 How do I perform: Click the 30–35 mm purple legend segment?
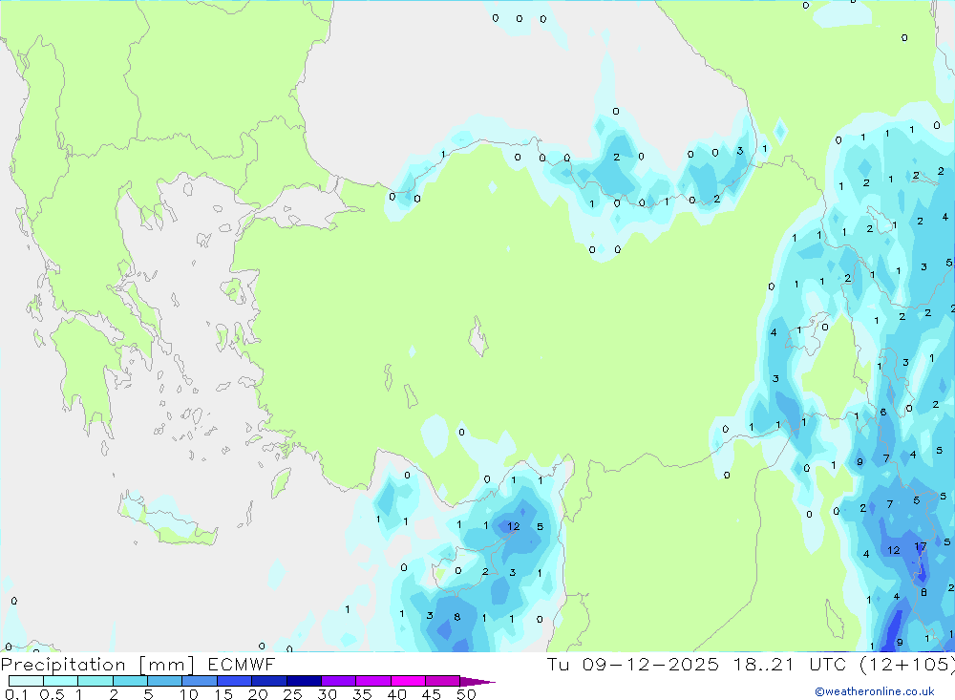coord(339,681)
